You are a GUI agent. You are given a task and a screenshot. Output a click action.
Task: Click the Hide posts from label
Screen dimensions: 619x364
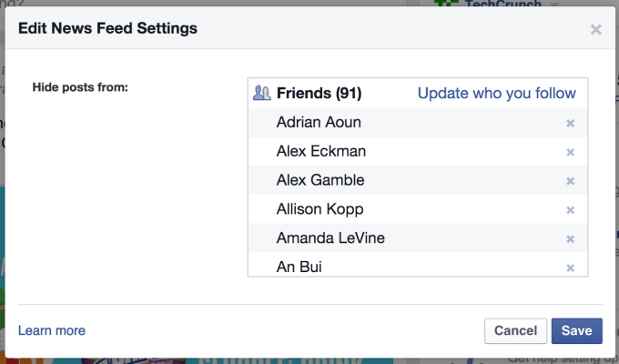(x=80, y=87)
